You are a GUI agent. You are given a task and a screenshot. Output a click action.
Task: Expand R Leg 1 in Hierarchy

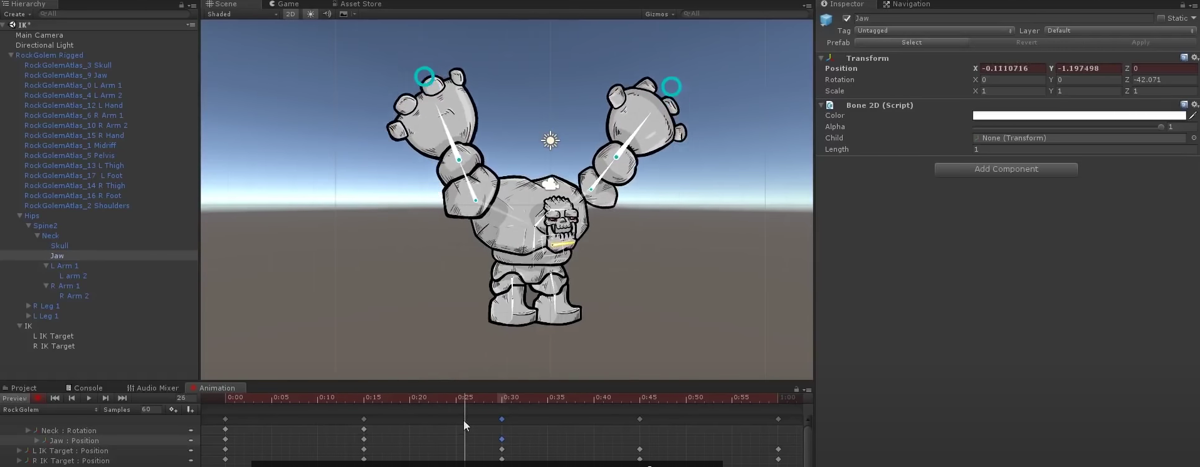[28, 306]
